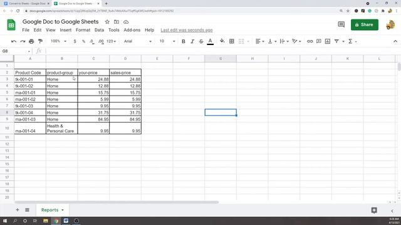Screen dimensions: 401x225
Task: Open the Arial font dropdown
Action: point(138,41)
